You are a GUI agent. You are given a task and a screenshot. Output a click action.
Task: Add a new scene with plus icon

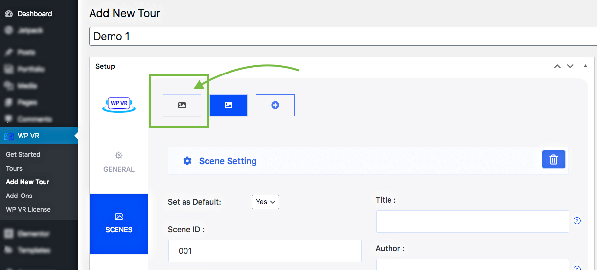pos(275,105)
